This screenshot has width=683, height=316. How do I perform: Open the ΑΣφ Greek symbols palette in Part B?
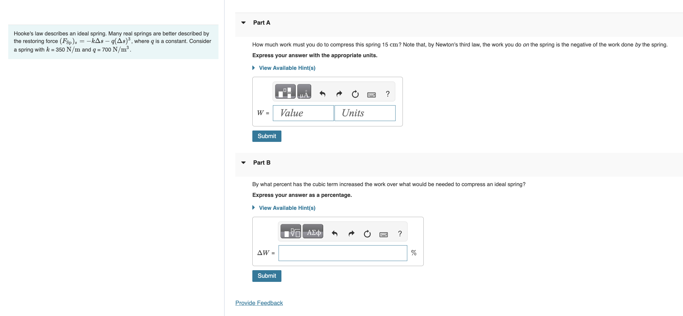click(312, 232)
